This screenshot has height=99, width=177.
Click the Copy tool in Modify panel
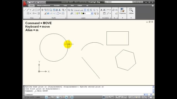pyautogui.click(x=45, y=10)
